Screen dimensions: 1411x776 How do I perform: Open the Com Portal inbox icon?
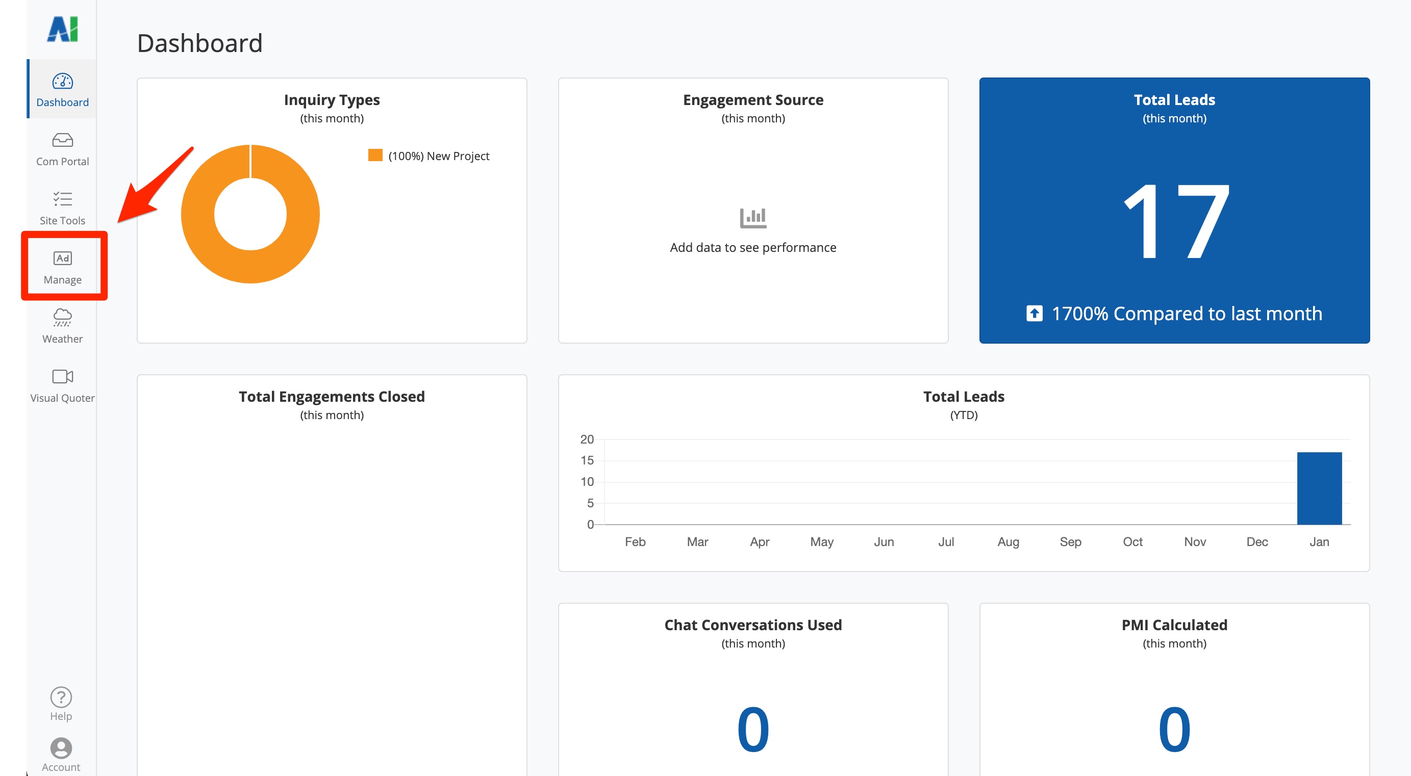(62, 140)
